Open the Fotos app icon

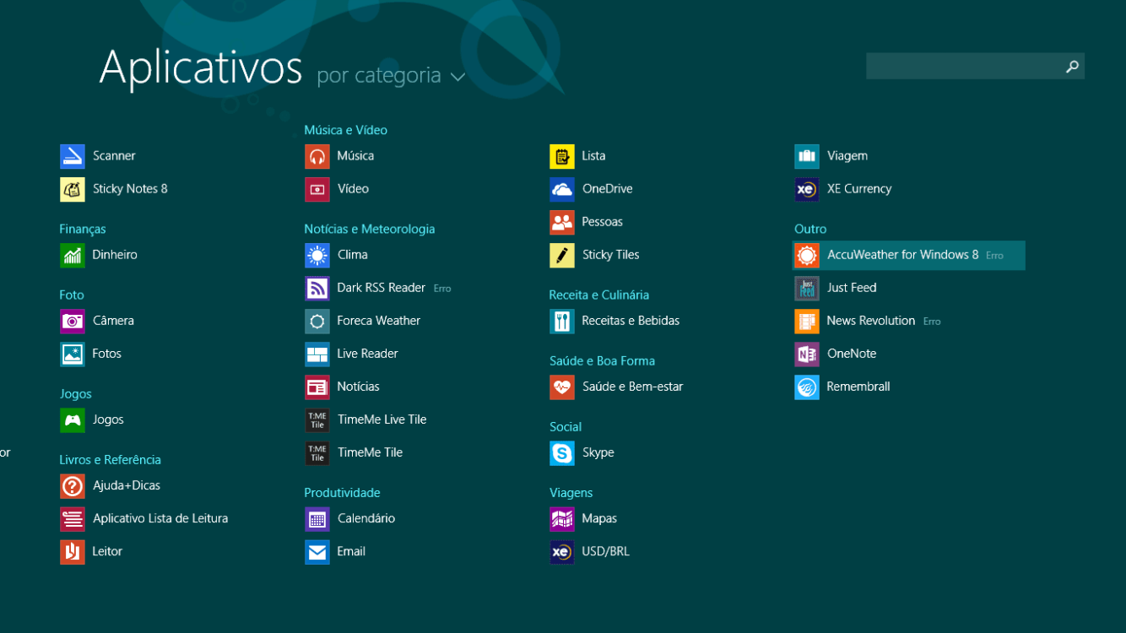point(73,354)
